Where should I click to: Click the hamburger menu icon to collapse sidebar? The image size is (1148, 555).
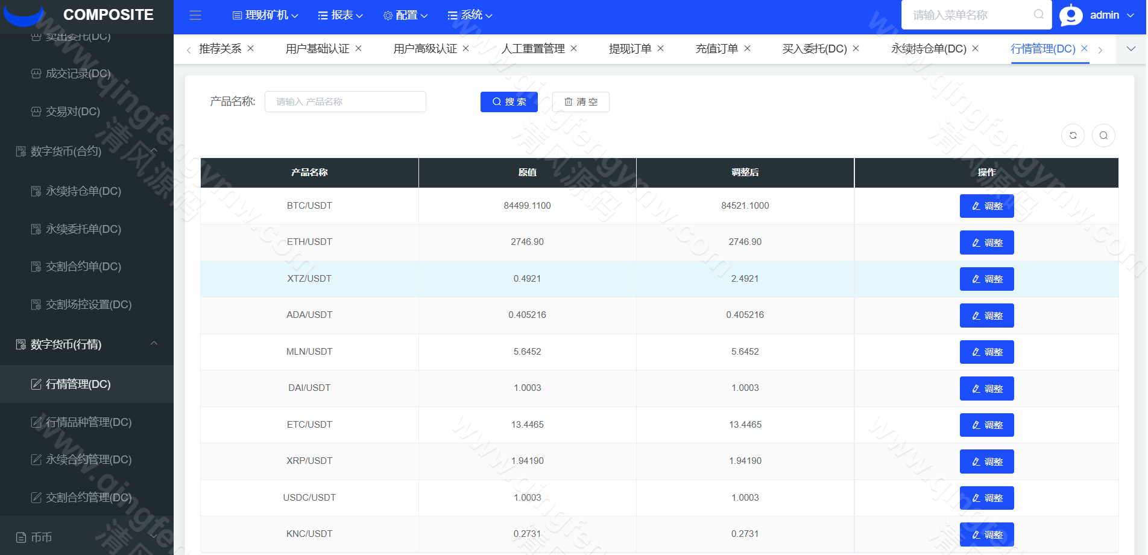195,15
